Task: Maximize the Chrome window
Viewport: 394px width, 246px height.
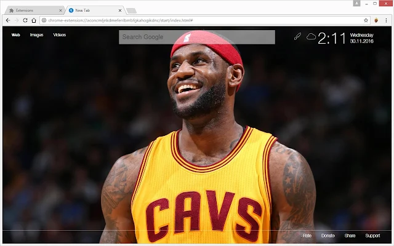Action: point(375,4)
